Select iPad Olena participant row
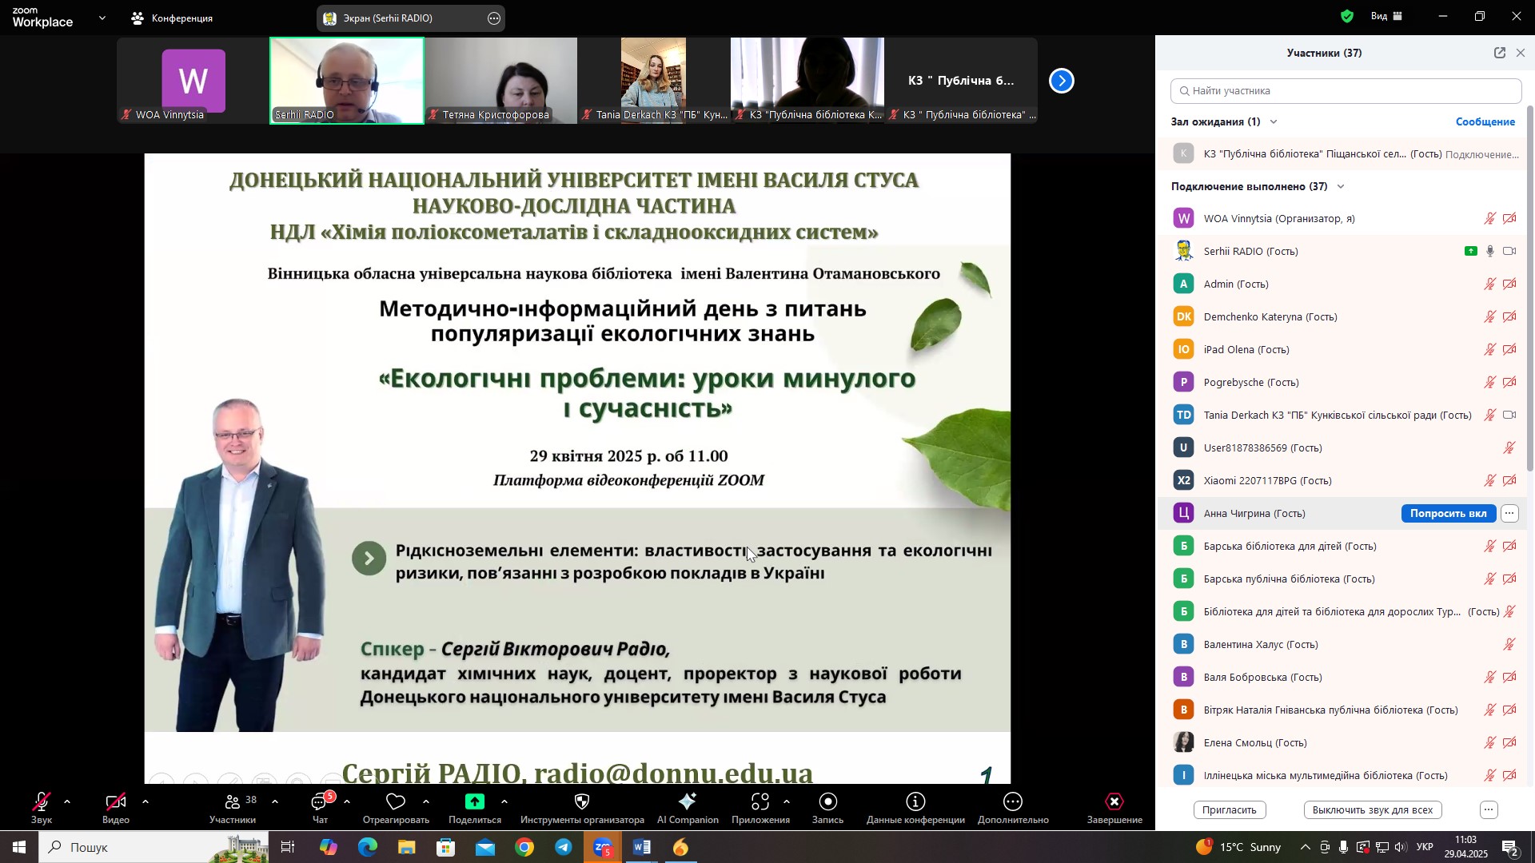Screen dimensions: 1535x863 [1343, 350]
